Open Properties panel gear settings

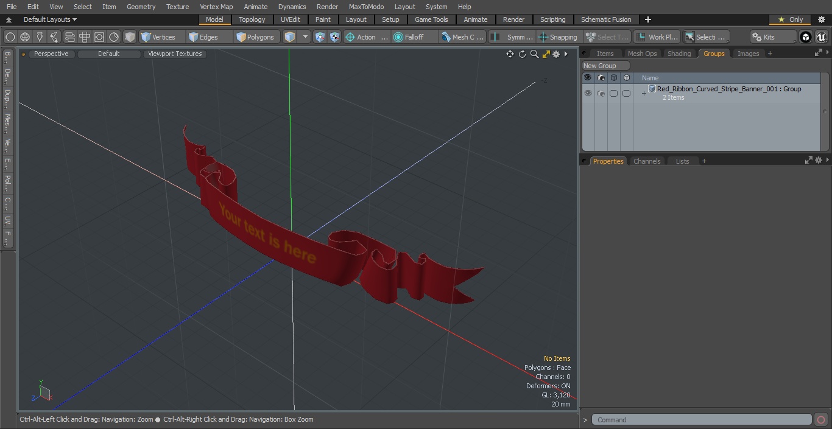pos(818,160)
